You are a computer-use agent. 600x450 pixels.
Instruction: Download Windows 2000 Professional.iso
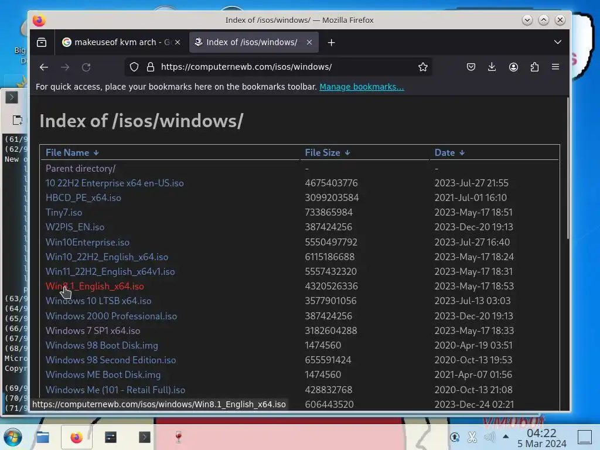(111, 316)
